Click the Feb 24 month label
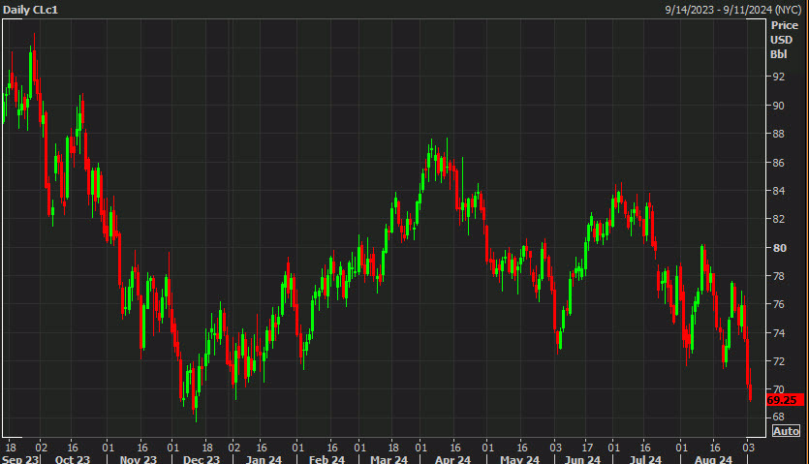The width and height of the screenshot is (809, 464). click(327, 459)
